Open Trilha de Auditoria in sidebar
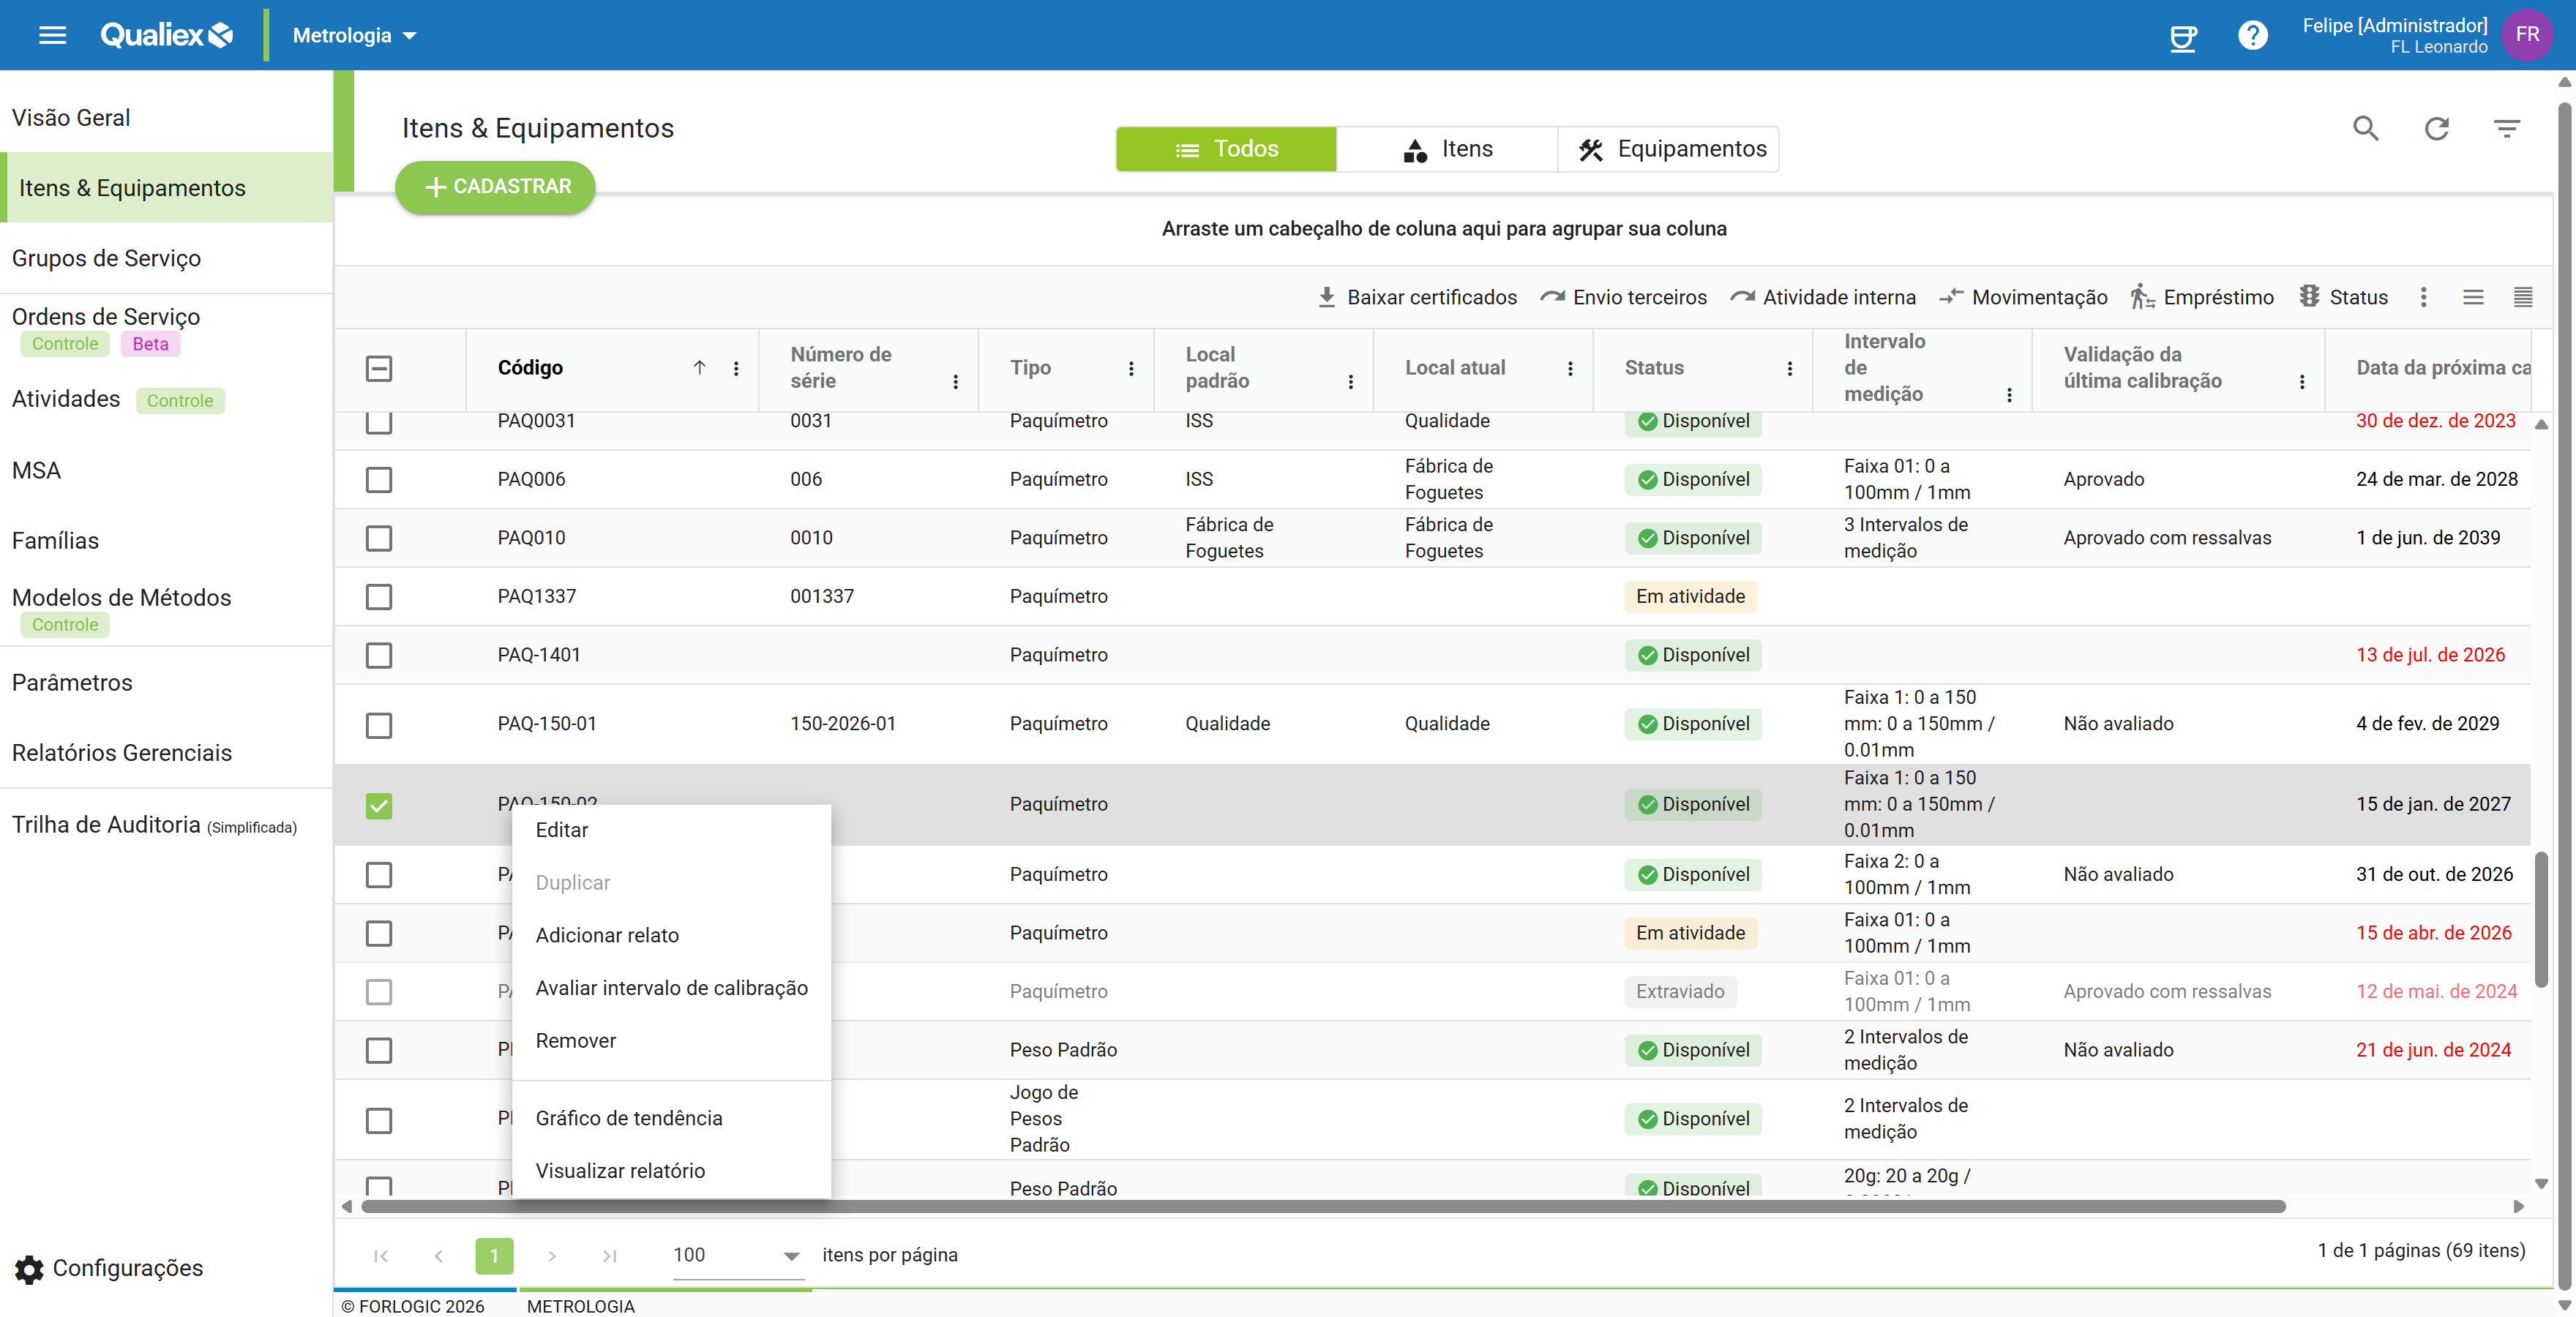Image resolution: width=2576 pixels, height=1317 pixels. click(166, 825)
